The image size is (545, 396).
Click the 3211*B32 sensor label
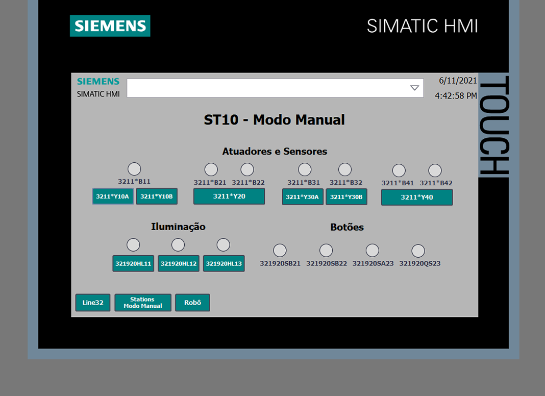pyautogui.click(x=346, y=182)
